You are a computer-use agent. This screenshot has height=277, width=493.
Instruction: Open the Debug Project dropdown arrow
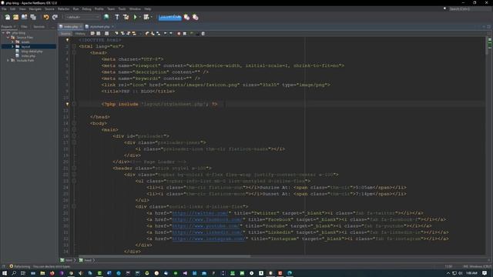(x=152, y=17)
